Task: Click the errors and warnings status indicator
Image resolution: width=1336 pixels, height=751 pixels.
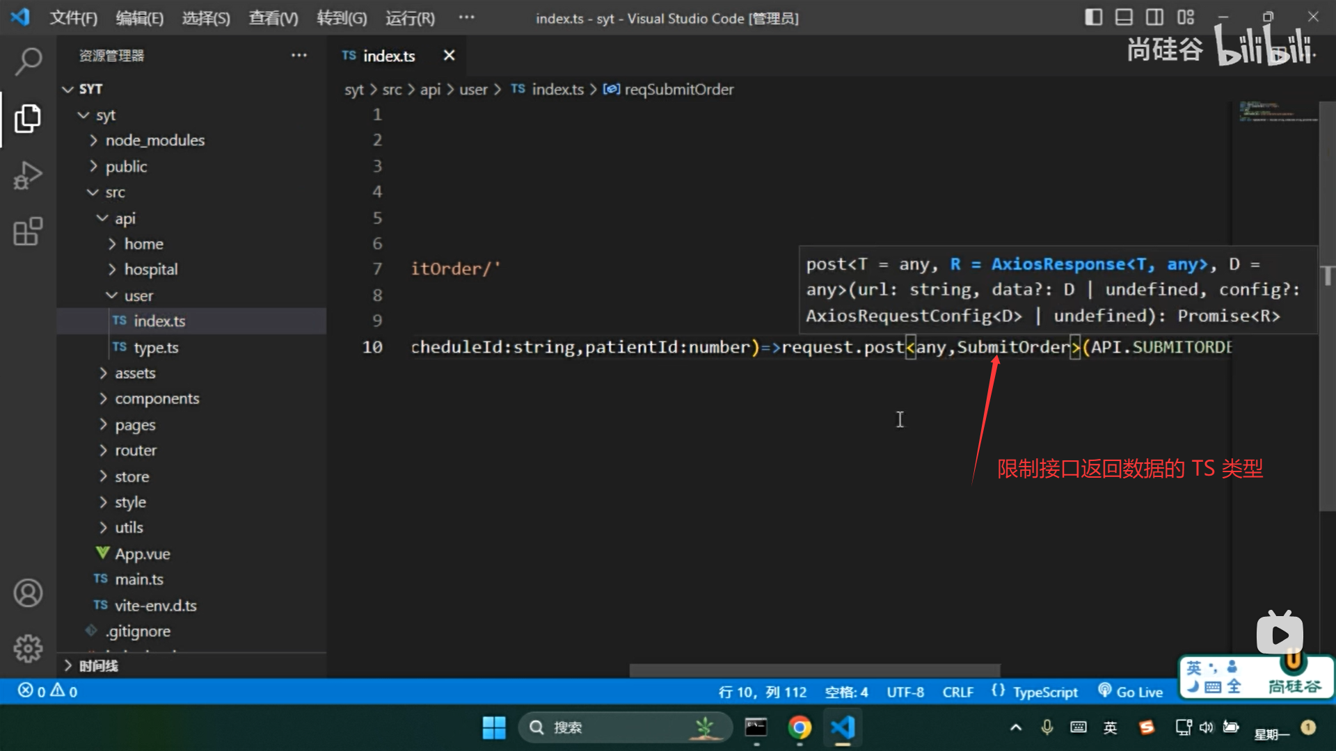Action: 47,691
